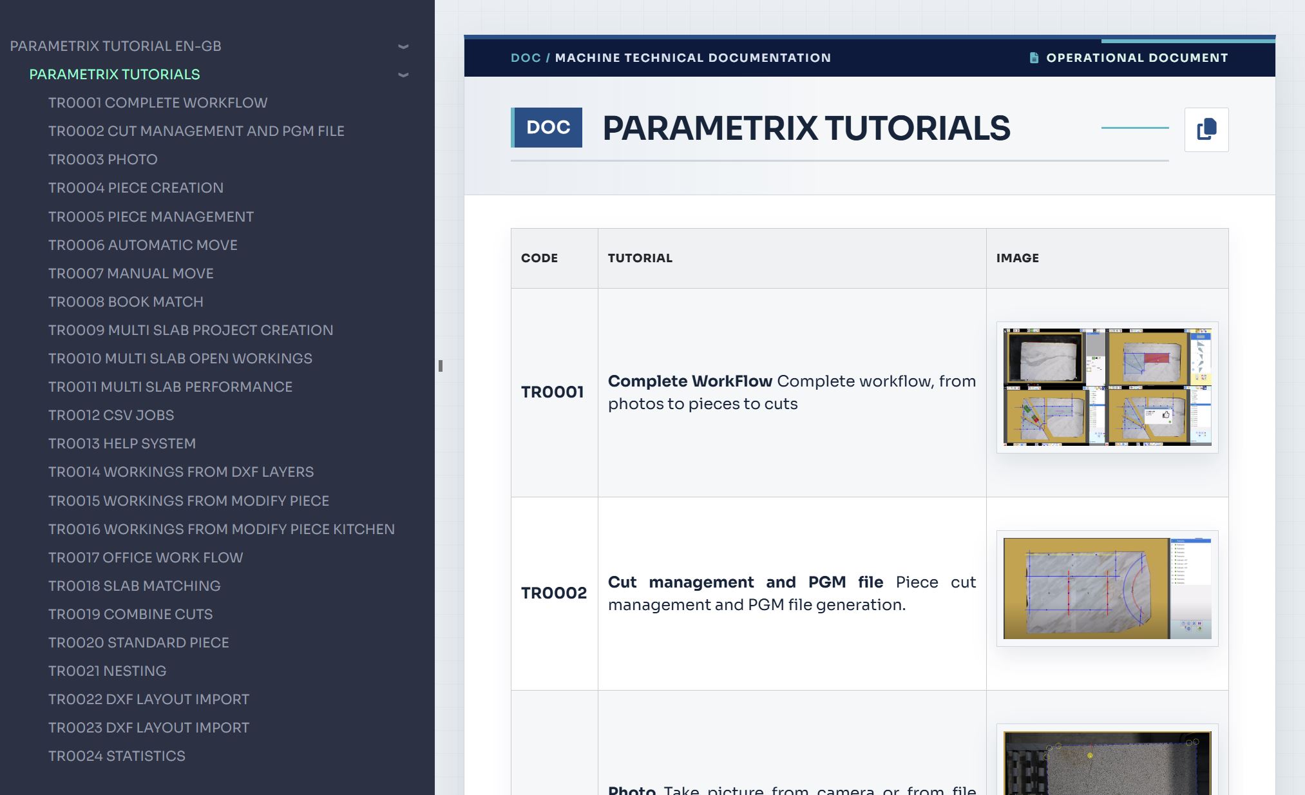Click the DOC breadcrumb link
This screenshot has width=1305, height=795.
[x=526, y=58]
